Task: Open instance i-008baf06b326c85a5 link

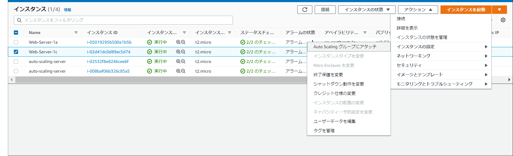Action: click(x=108, y=71)
